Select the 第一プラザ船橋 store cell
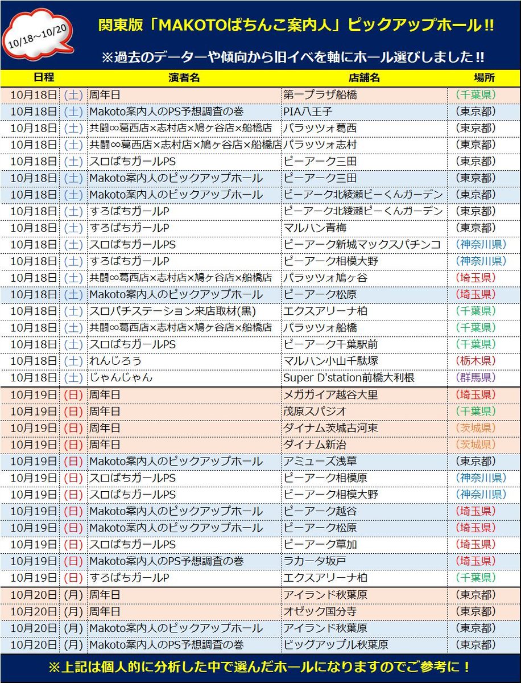Image resolution: width=521 pixels, height=683 pixels. [x=364, y=95]
